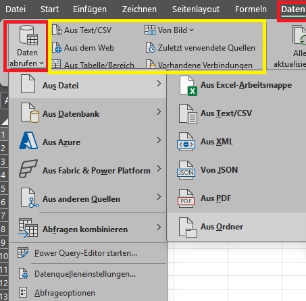Open Datenquelleneinstellungen... entry
The width and height of the screenshot is (306, 301).
[x=88, y=274]
